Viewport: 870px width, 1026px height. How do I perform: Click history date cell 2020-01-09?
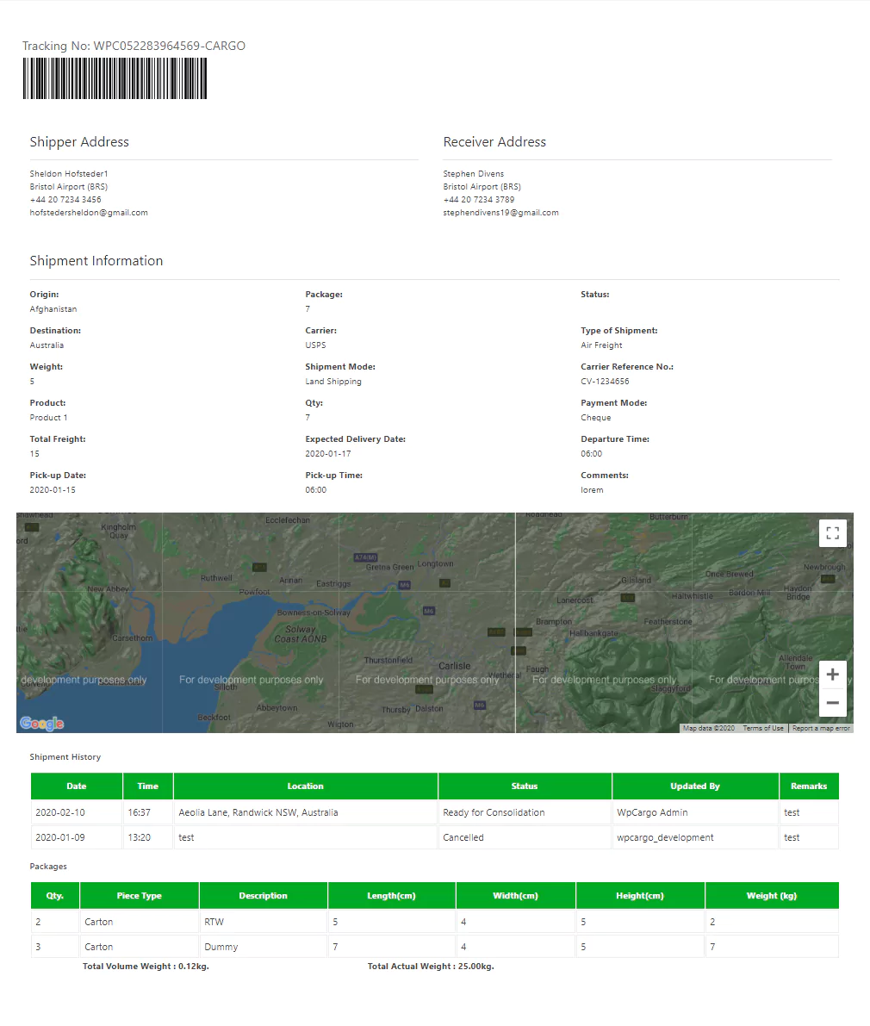[x=77, y=837]
